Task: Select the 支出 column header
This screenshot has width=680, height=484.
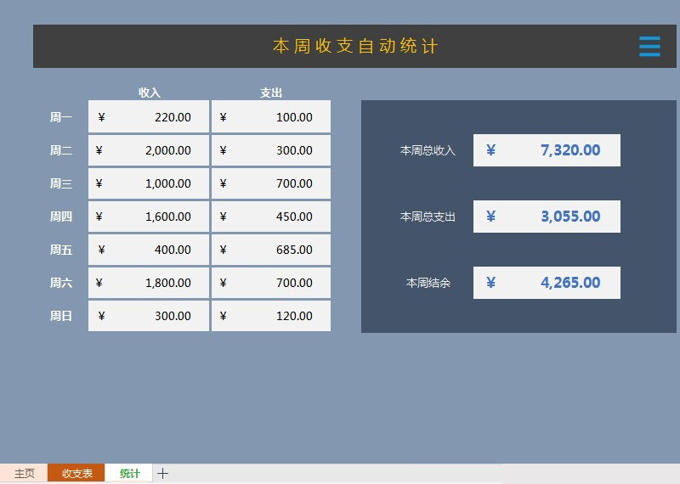Action: click(x=271, y=93)
